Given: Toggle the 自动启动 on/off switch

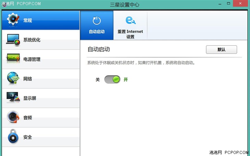Looking at the screenshot, I should pos(112,79).
